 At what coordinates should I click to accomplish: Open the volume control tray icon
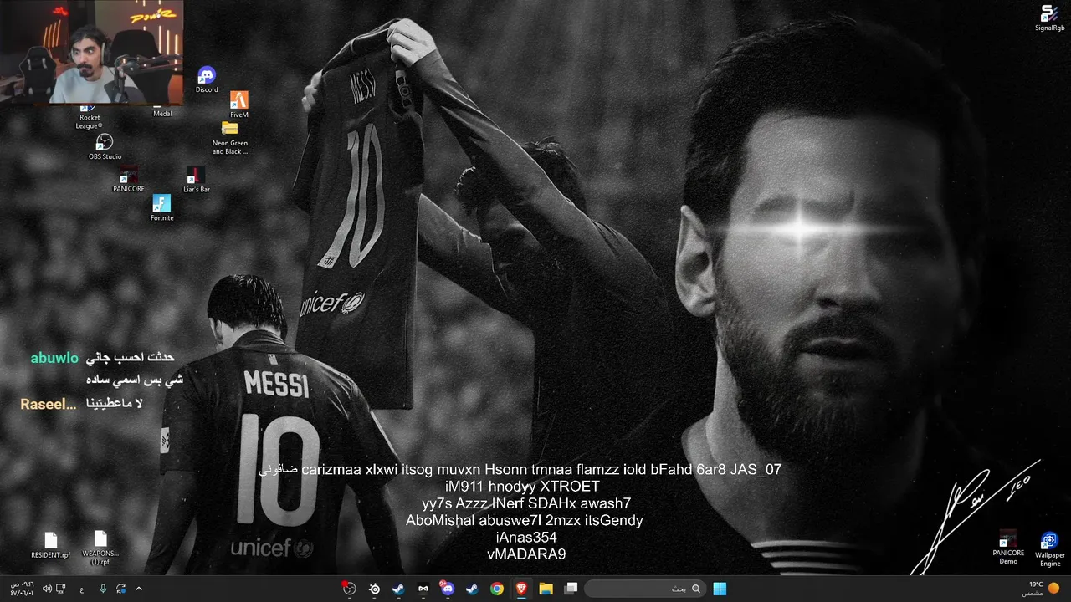click(47, 589)
